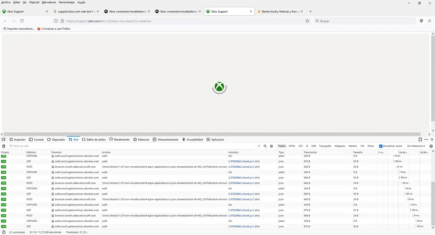435x235 pixels.
Task: Click Importar marcadores bookmark item
Action: click(18, 29)
